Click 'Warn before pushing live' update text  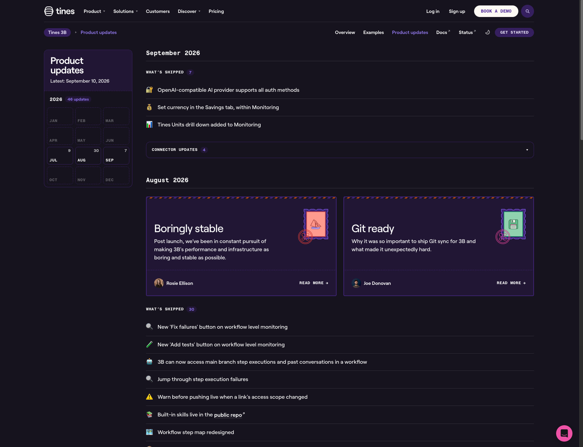(x=232, y=397)
